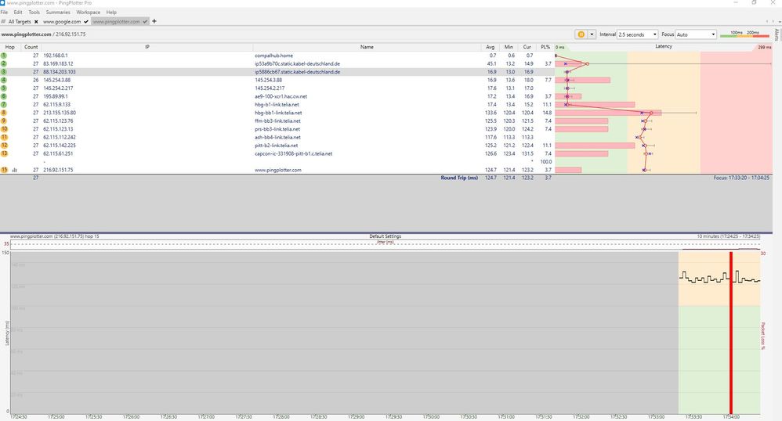Select hop 15 orange circle icon
The image size is (782, 421).
click(4, 169)
